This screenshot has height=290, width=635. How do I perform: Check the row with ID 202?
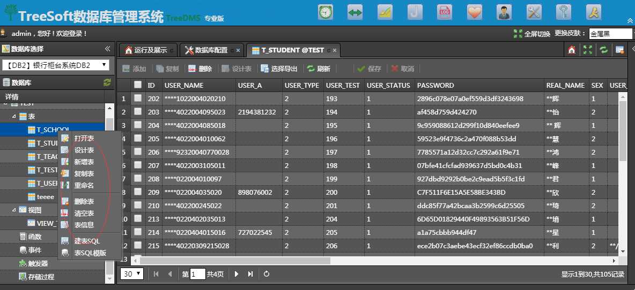click(x=138, y=98)
